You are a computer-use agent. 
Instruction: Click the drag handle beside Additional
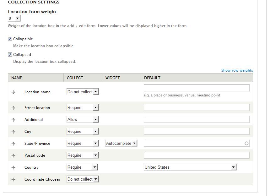point(13,120)
